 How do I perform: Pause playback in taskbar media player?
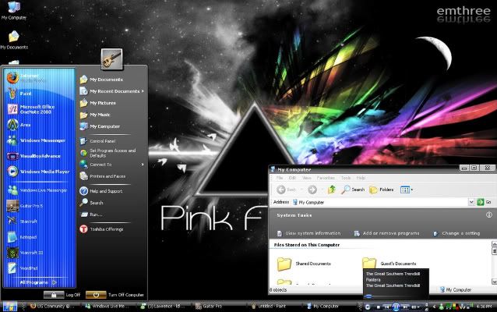[396, 307]
